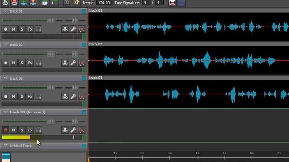Click the three-circles icon on track 03
The image size is (289, 162).
(65, 97)
